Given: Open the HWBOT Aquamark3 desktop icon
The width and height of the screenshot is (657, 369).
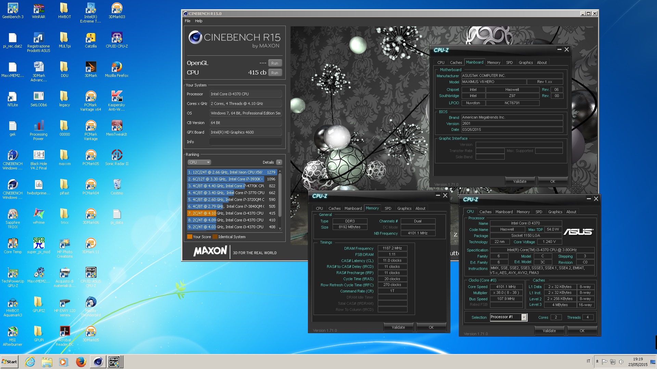Looking at the screenshot, I should (13, 306).
